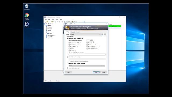Viewport: 172px width, 97px height.
Task: Select Generate using pattern radio button
Action: point(67,57)
